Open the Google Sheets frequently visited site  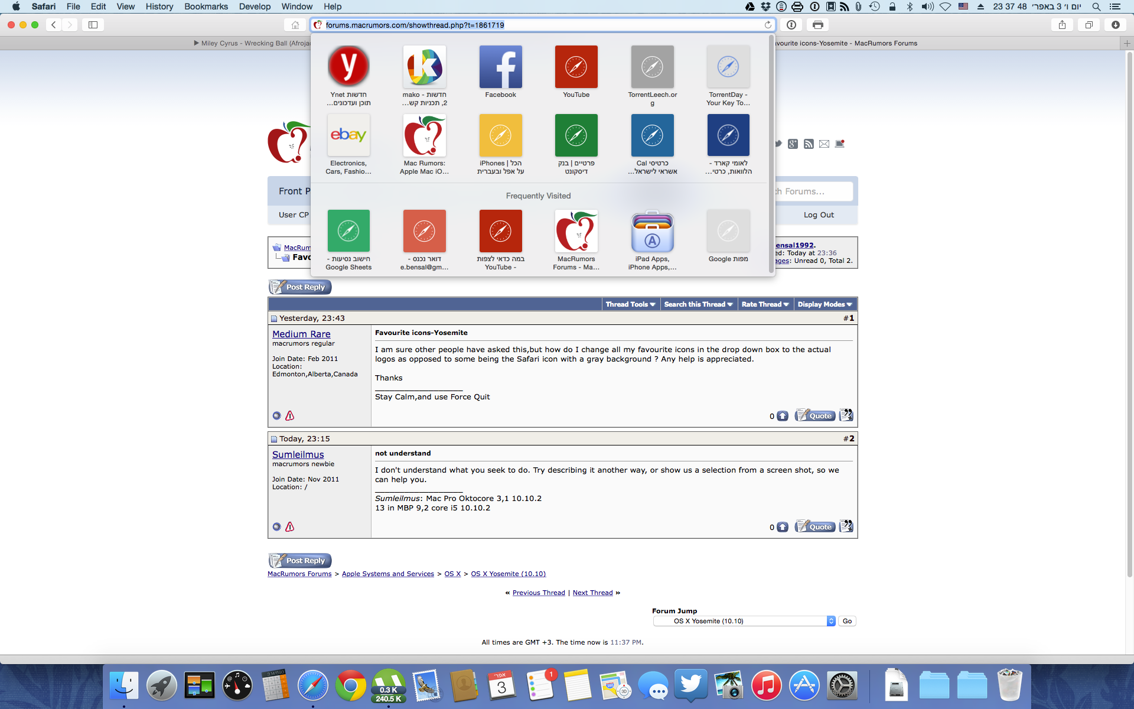[348, 231]
